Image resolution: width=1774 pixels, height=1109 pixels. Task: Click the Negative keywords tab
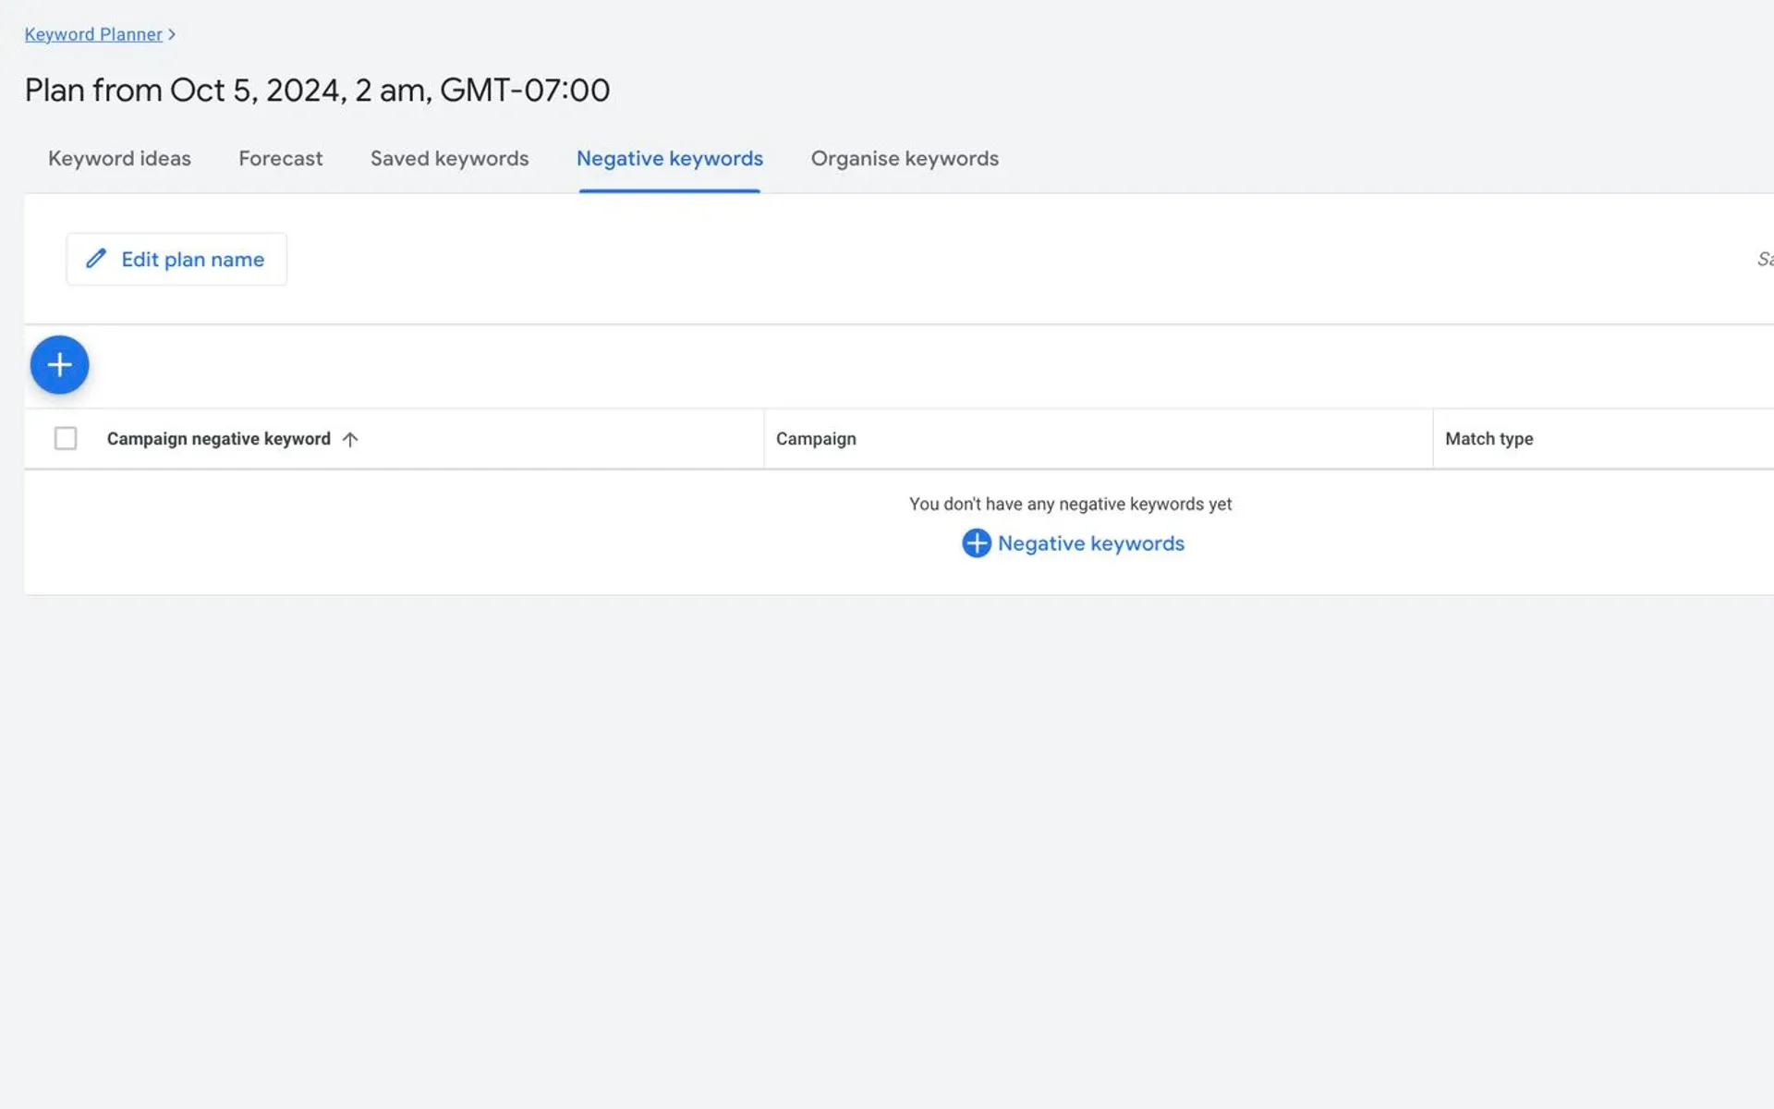pos(669,158)
